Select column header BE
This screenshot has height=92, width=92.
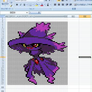(85, 16)
